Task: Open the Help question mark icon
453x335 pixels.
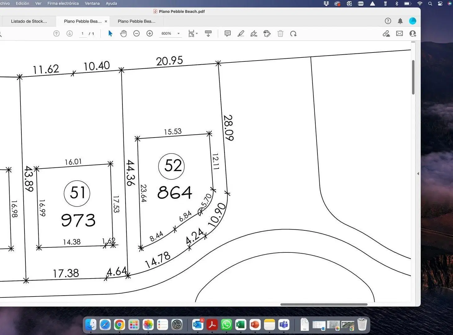Action: click(388, 21)
